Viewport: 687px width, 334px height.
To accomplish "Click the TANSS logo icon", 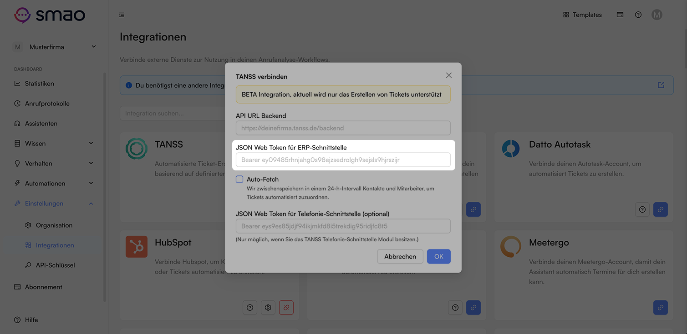I will (x=137, y=149).
